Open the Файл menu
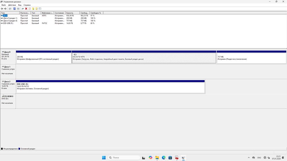 pos(4,5)
